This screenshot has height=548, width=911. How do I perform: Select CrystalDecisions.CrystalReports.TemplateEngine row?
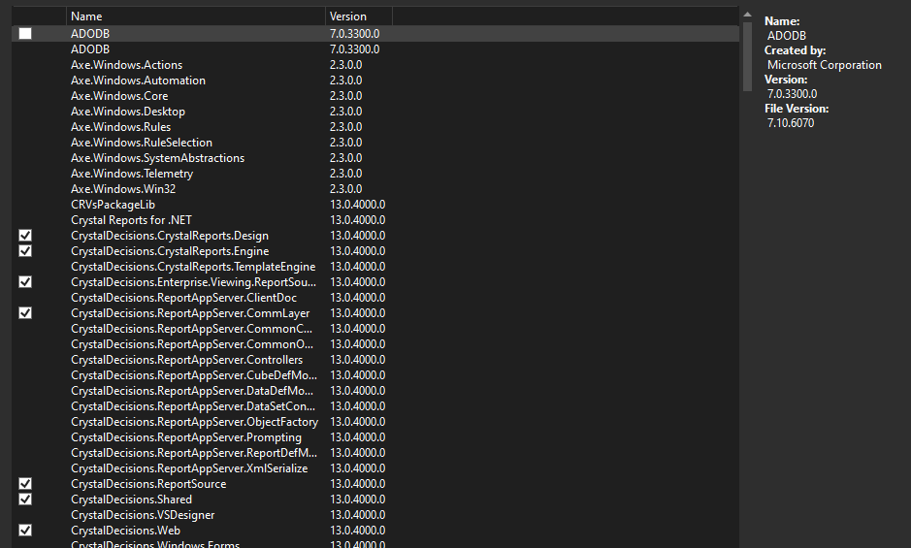click(375, 267)
